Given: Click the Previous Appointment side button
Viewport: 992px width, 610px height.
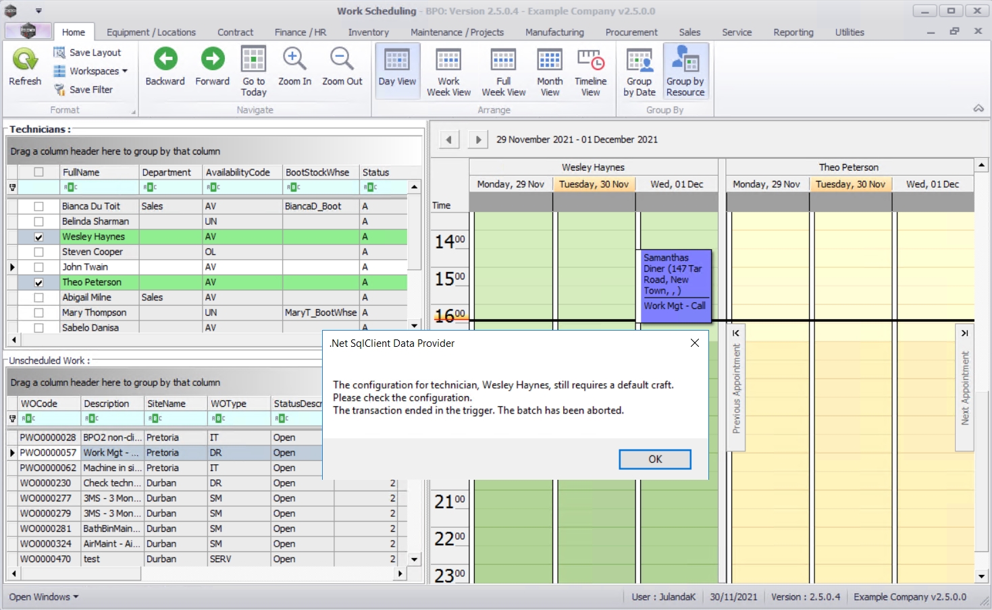Looking at the screenshot, I should (736, 388).
